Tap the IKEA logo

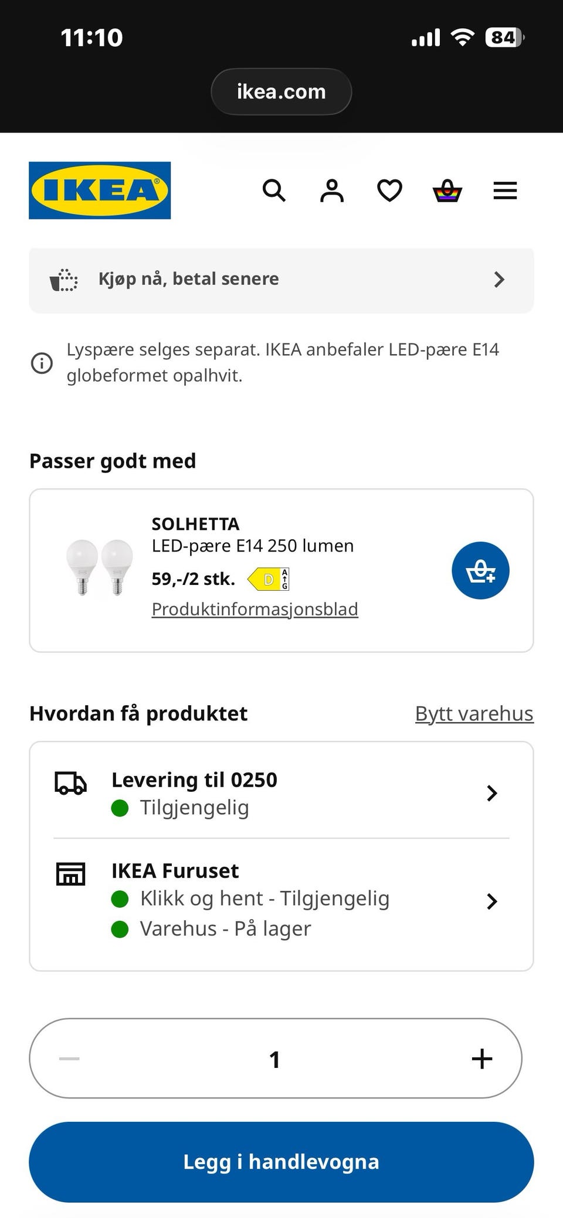tap(100, 190)
